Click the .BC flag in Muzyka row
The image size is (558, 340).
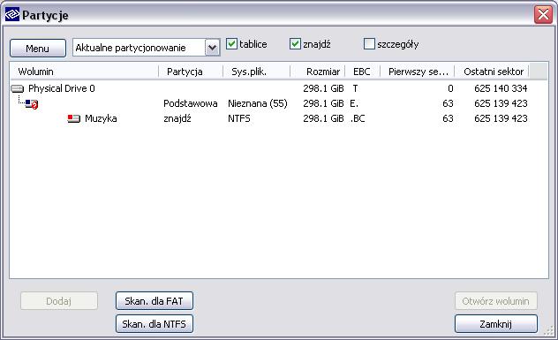click(x=358, y=118)
